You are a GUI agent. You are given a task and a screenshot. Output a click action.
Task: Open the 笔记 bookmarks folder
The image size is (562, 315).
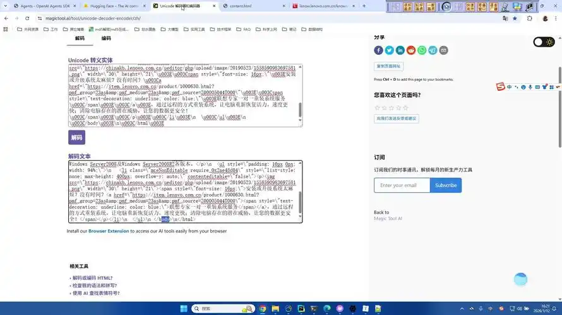point(289,30)
